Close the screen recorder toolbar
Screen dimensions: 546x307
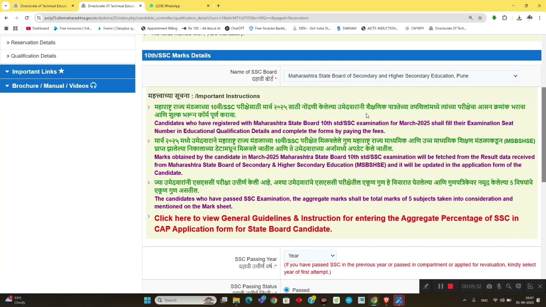(540, 287)
